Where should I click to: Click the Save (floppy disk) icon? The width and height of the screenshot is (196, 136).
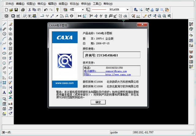(16, 10)
